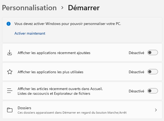
Task: Open the Dossiers settings title
Action: tap(24, 108)
